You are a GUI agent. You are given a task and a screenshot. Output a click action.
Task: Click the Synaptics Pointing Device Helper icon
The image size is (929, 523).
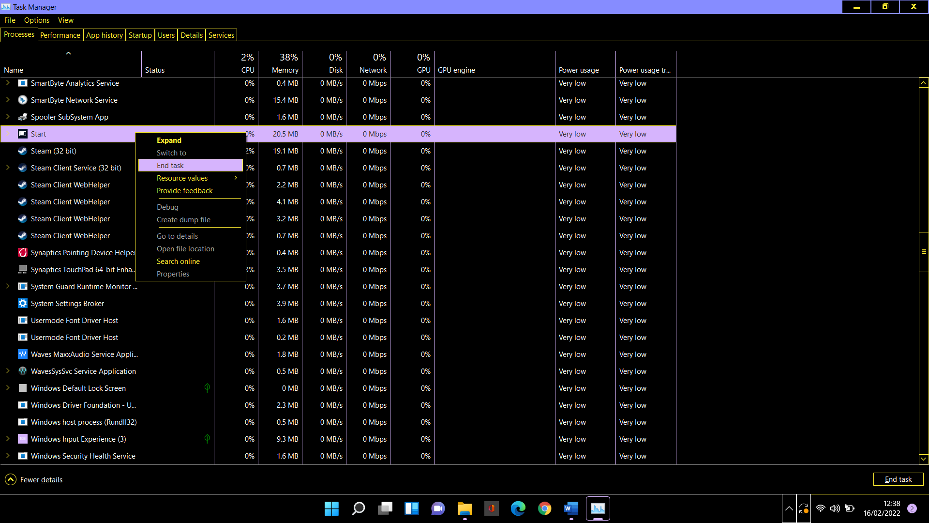click(x=22, y=253)
